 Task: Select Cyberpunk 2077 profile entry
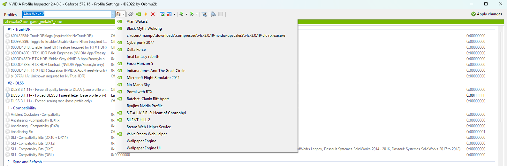[207, 43]
